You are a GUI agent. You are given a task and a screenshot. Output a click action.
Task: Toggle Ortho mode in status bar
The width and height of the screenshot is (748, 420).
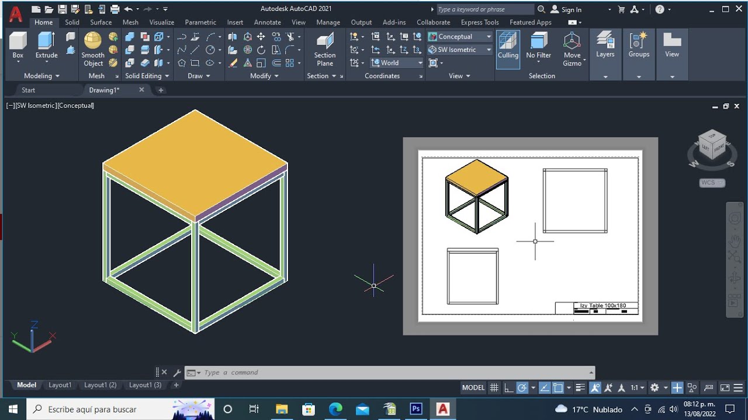(509, 387)
